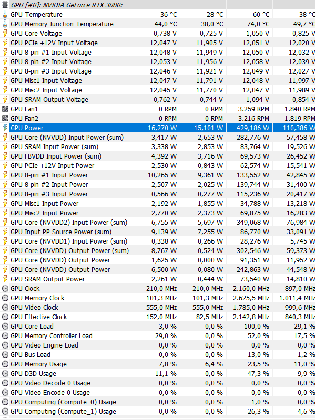Select GPU Computing (Compute_0) Usage label
Image resolution: width=315 pixels, height=420 pixels.
63,402
